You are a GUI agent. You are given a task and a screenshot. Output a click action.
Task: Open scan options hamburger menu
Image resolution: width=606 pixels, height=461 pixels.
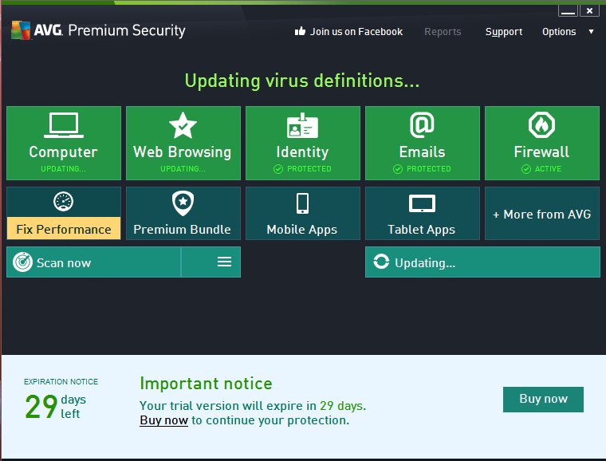coord(224,262)
